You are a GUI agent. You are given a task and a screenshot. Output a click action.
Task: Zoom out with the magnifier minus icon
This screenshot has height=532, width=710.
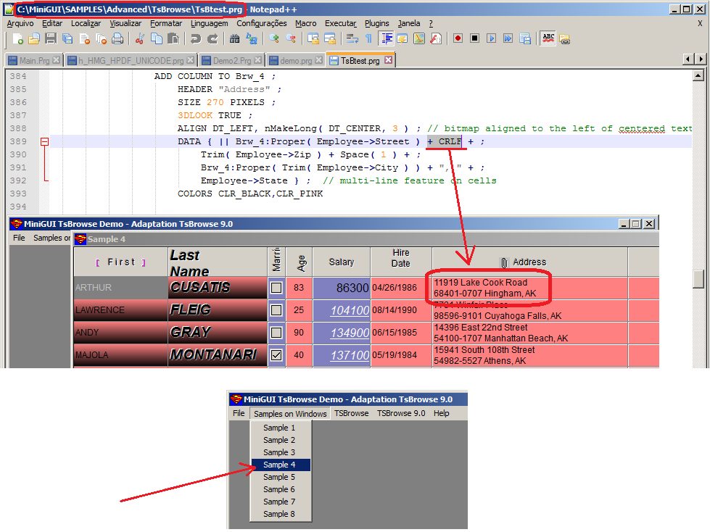point(290,39)
